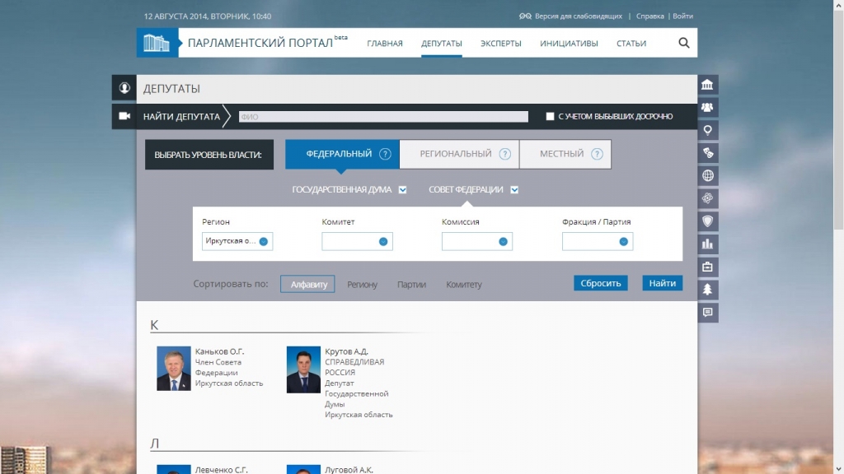
Task: Click help icon next to МЕСТНЫЙ
Action: (x=597, y=154)
